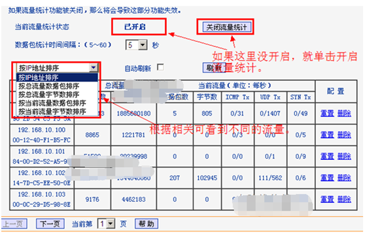Screen dimensions: 365x235
Task: Click the 帮助 help button
Action: tap(147, 224)
